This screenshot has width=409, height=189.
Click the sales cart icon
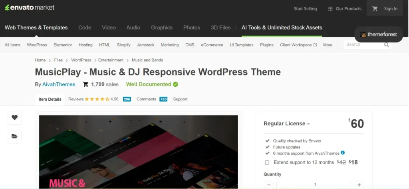point(85,84)
